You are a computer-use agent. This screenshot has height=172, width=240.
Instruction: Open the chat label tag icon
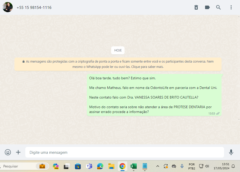[x=207, y=7]
